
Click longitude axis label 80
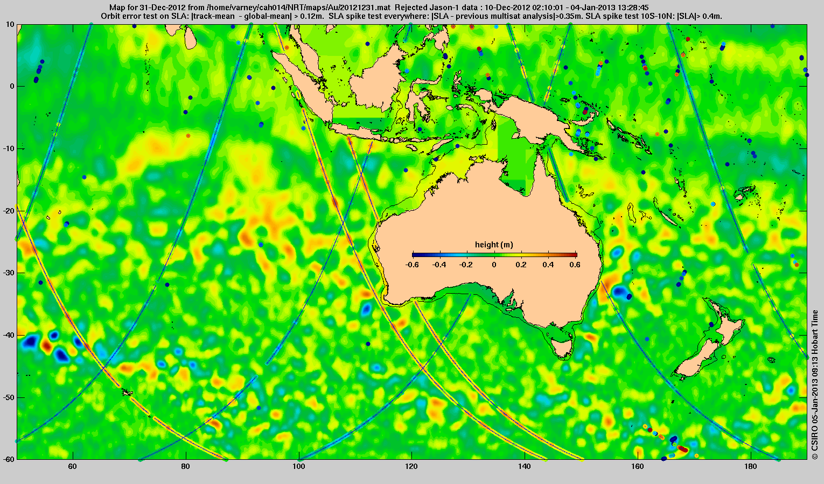coord(186,466)
